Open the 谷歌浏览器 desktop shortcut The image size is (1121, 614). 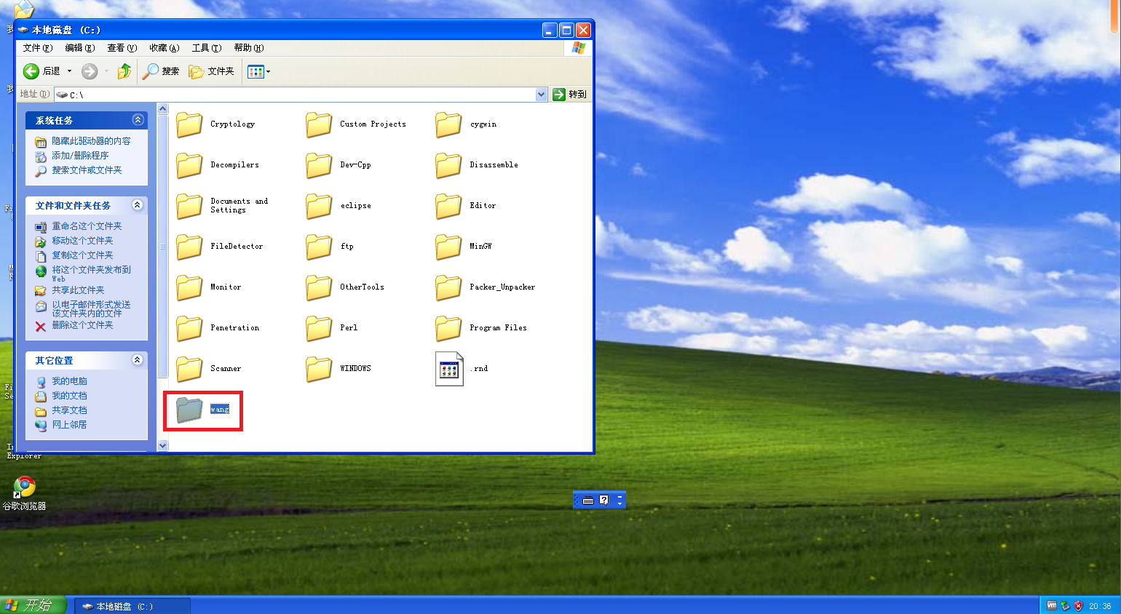coord(24,493)
